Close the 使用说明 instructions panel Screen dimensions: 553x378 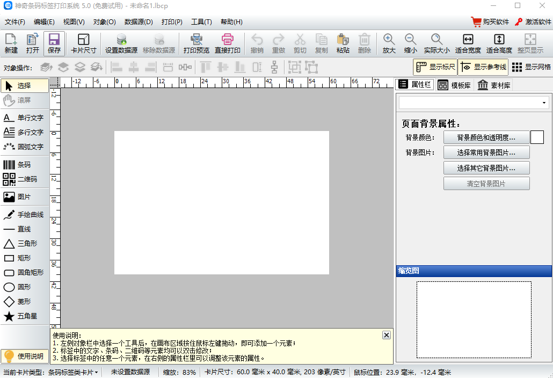tap(386, 335)
